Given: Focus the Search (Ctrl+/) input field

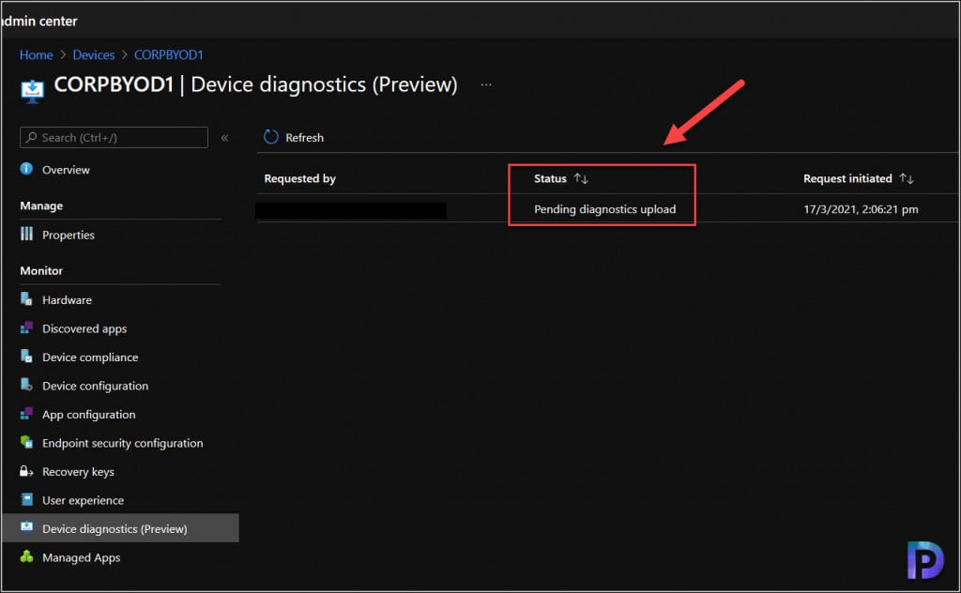Looking at the screenshot, I should pos(114,137).
